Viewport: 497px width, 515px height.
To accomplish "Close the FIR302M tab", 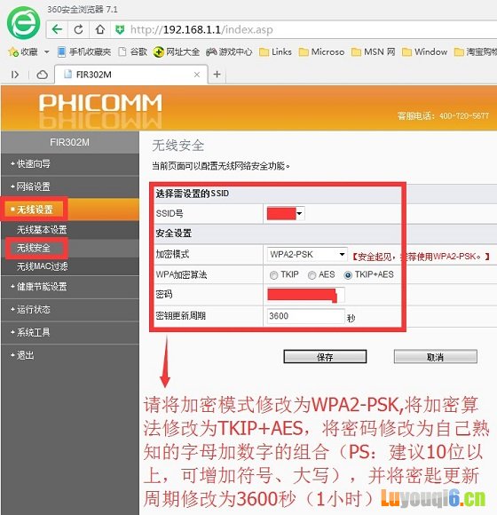I will 197,75.
